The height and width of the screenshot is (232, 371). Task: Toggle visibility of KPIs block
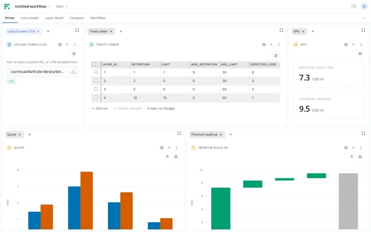pyautogui.click(x=346, y=45)
